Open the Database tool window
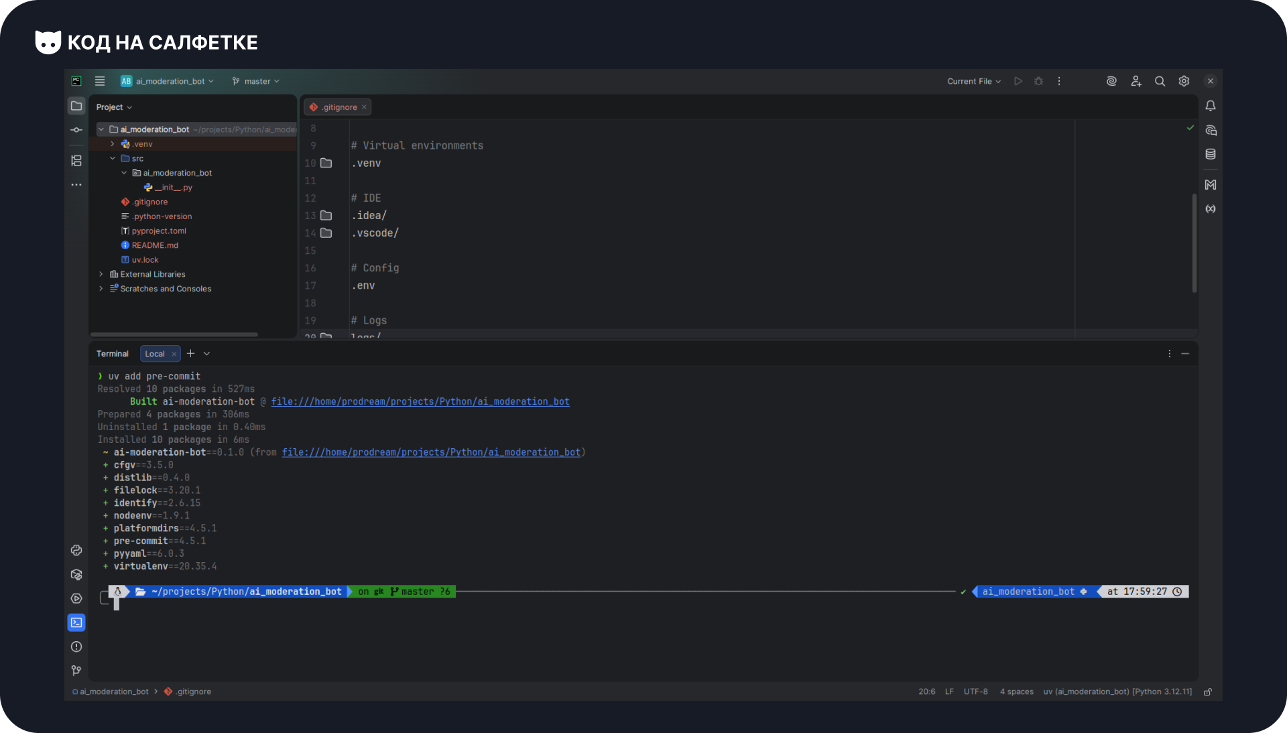The width and height of the screenshot is (1287, 733). coord(1211,155)
